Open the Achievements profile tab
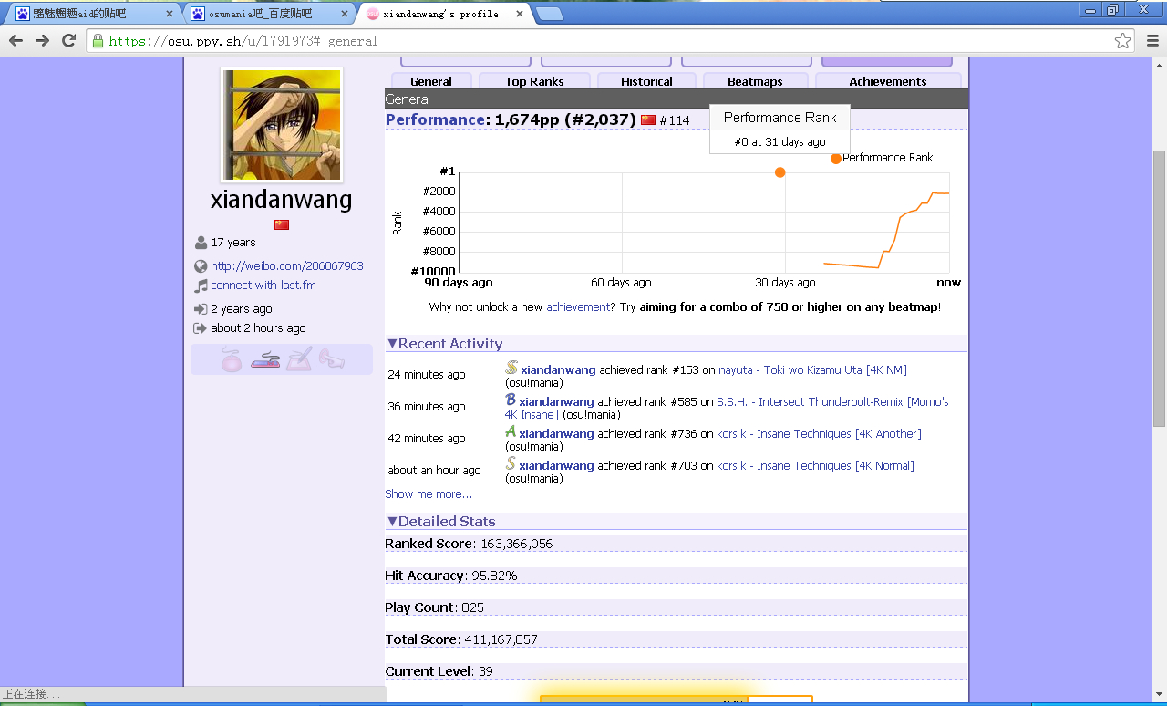 (887, 81)
